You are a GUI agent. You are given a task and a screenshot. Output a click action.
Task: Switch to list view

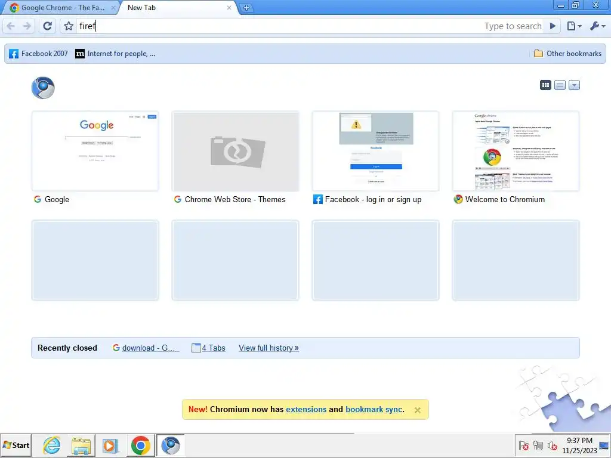[560, 85]
